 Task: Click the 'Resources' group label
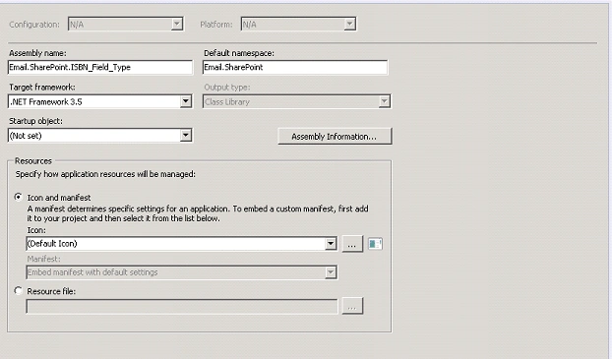pyautogui.click(x=33, y=160)
